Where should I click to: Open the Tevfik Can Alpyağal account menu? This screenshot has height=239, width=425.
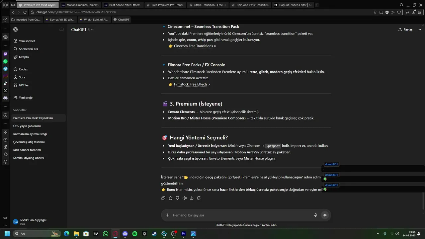point(38,222)
